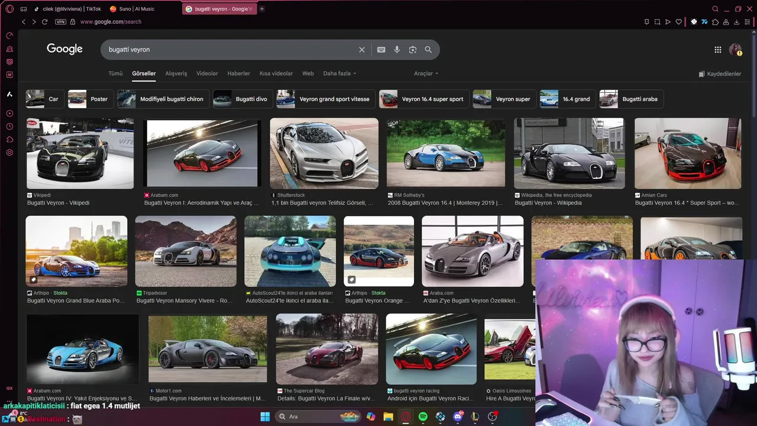Select the Haberler tab
757x426 pixels.
point(239,73)
